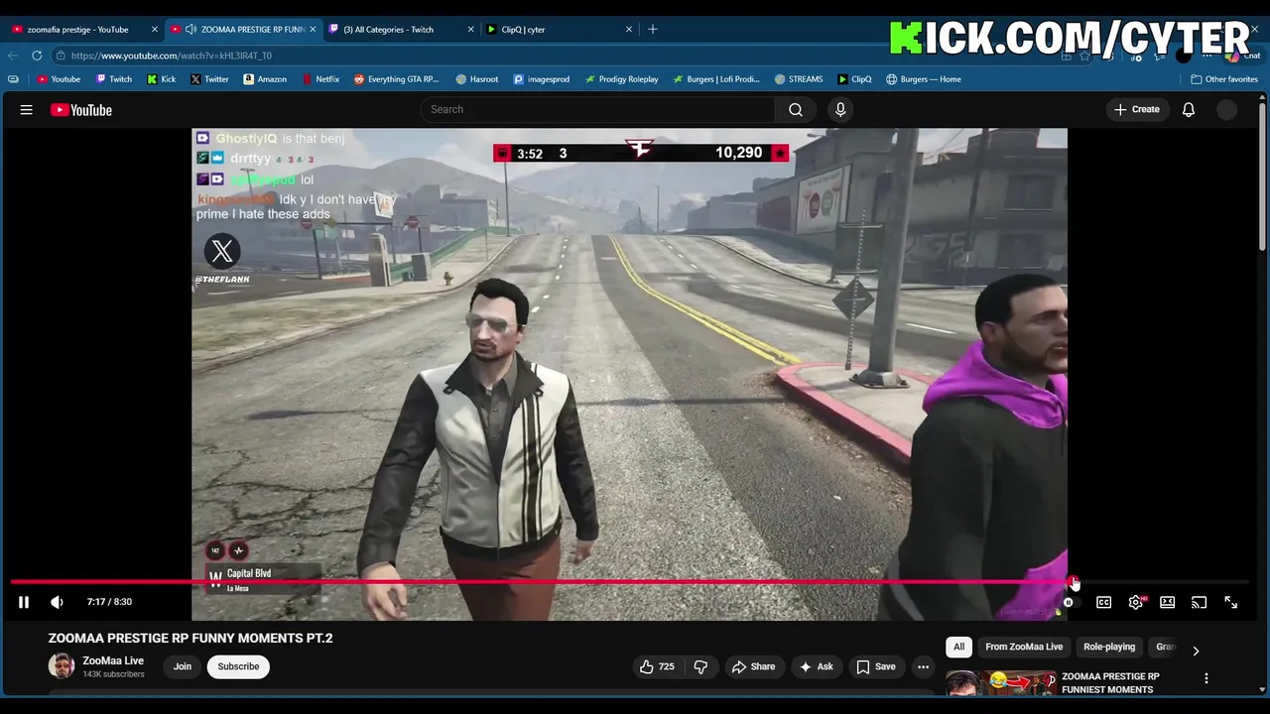
Task: Open the YouTube guide hamburger menu
Action: (27, 110)
